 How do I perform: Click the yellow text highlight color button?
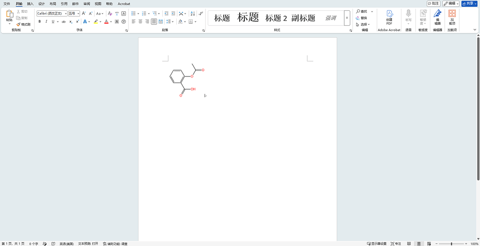click(96, 22)
